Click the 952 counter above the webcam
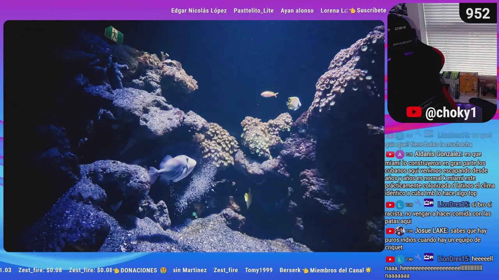This screenshot has width=499, height=280. 478,14
